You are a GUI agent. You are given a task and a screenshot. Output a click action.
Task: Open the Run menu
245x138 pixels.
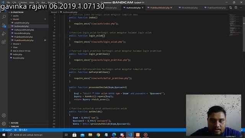coord(43,3)
